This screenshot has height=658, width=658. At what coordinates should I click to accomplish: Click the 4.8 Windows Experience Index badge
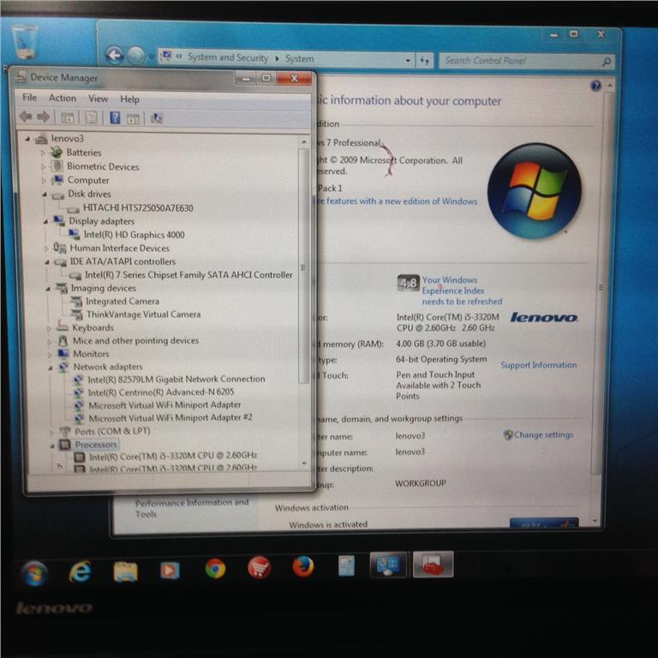pos(408,284)
